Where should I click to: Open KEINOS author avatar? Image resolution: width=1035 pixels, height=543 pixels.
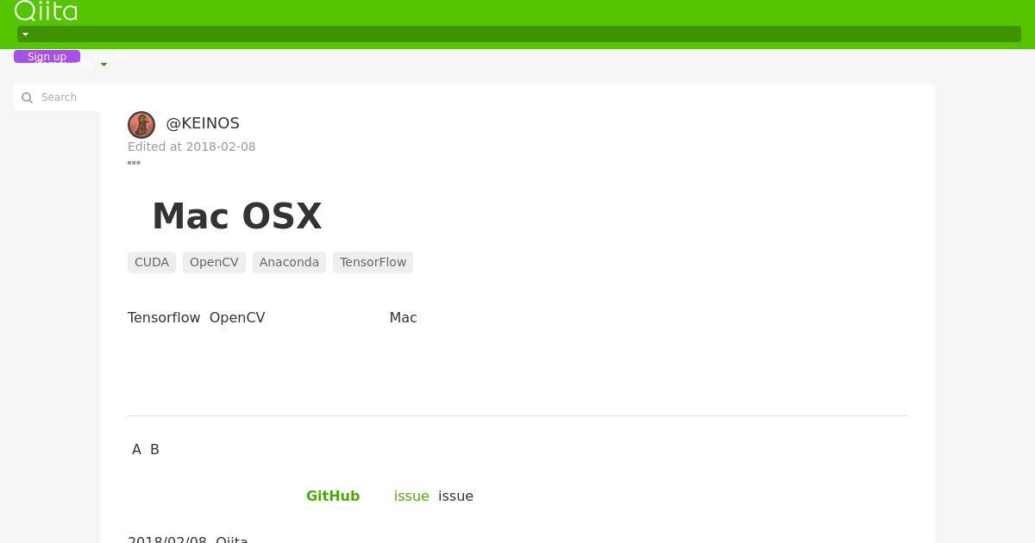[x=141, y=125]
